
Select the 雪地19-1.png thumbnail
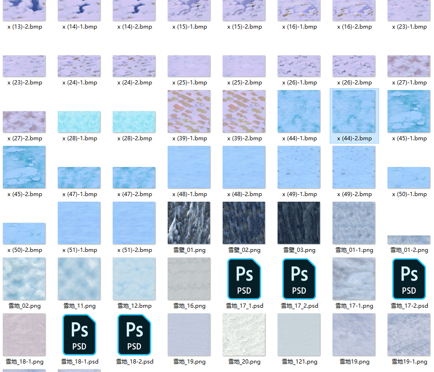(x=409, y=334)
